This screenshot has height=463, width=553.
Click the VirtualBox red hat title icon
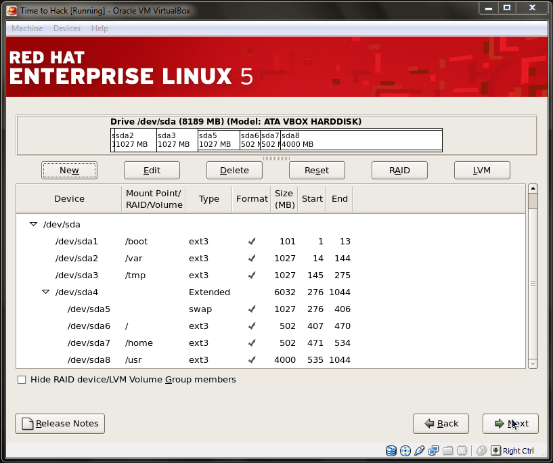click(12, 11)
